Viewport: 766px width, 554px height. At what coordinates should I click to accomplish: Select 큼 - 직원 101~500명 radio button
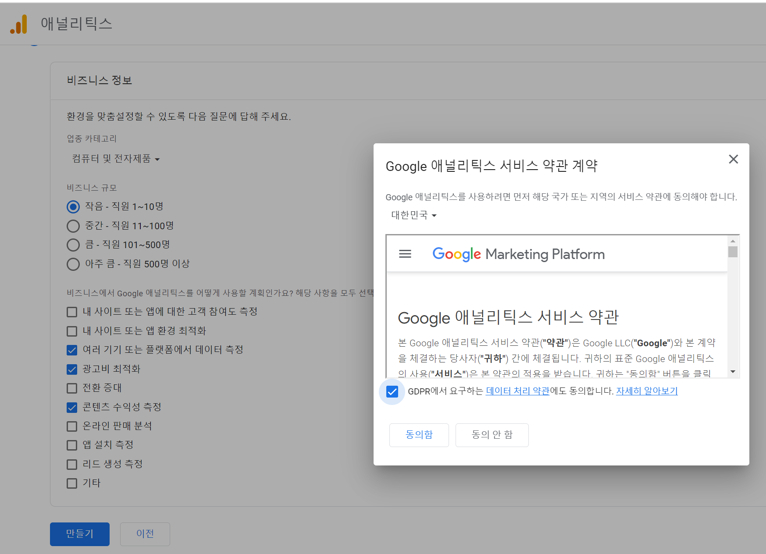click(x=73, y=245)
